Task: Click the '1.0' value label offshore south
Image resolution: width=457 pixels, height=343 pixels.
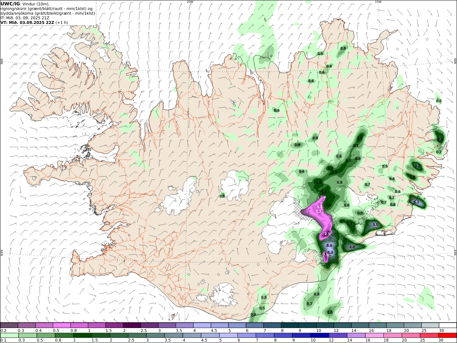Action: pos(330,313)
